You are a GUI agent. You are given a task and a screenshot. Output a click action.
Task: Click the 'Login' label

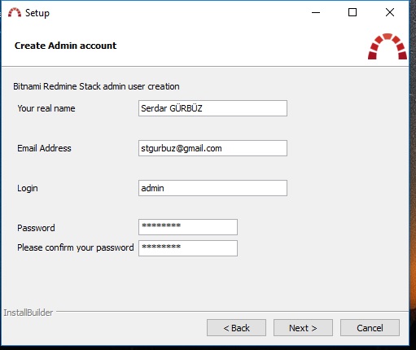pos(28,189)
